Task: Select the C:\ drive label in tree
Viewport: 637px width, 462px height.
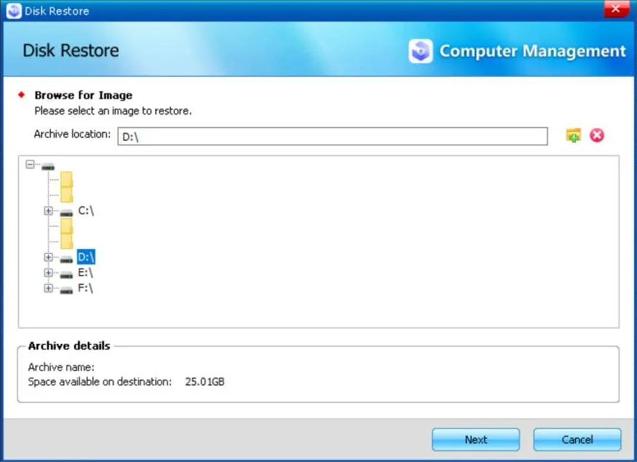Action: (x=86, y=211)
